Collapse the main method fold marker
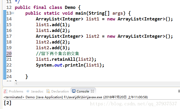This screenshot has width=180, height=109. [13, 13]
